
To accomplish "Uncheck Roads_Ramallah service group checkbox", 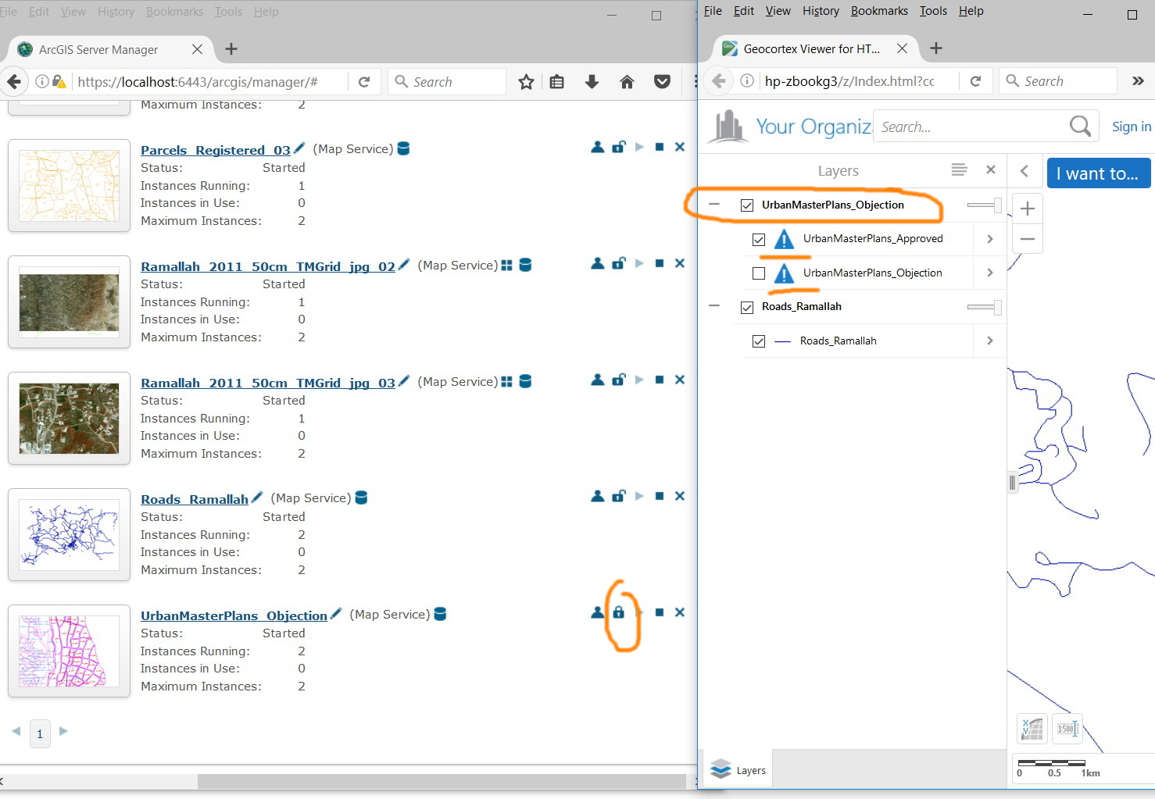I will (x=747, y=307).
